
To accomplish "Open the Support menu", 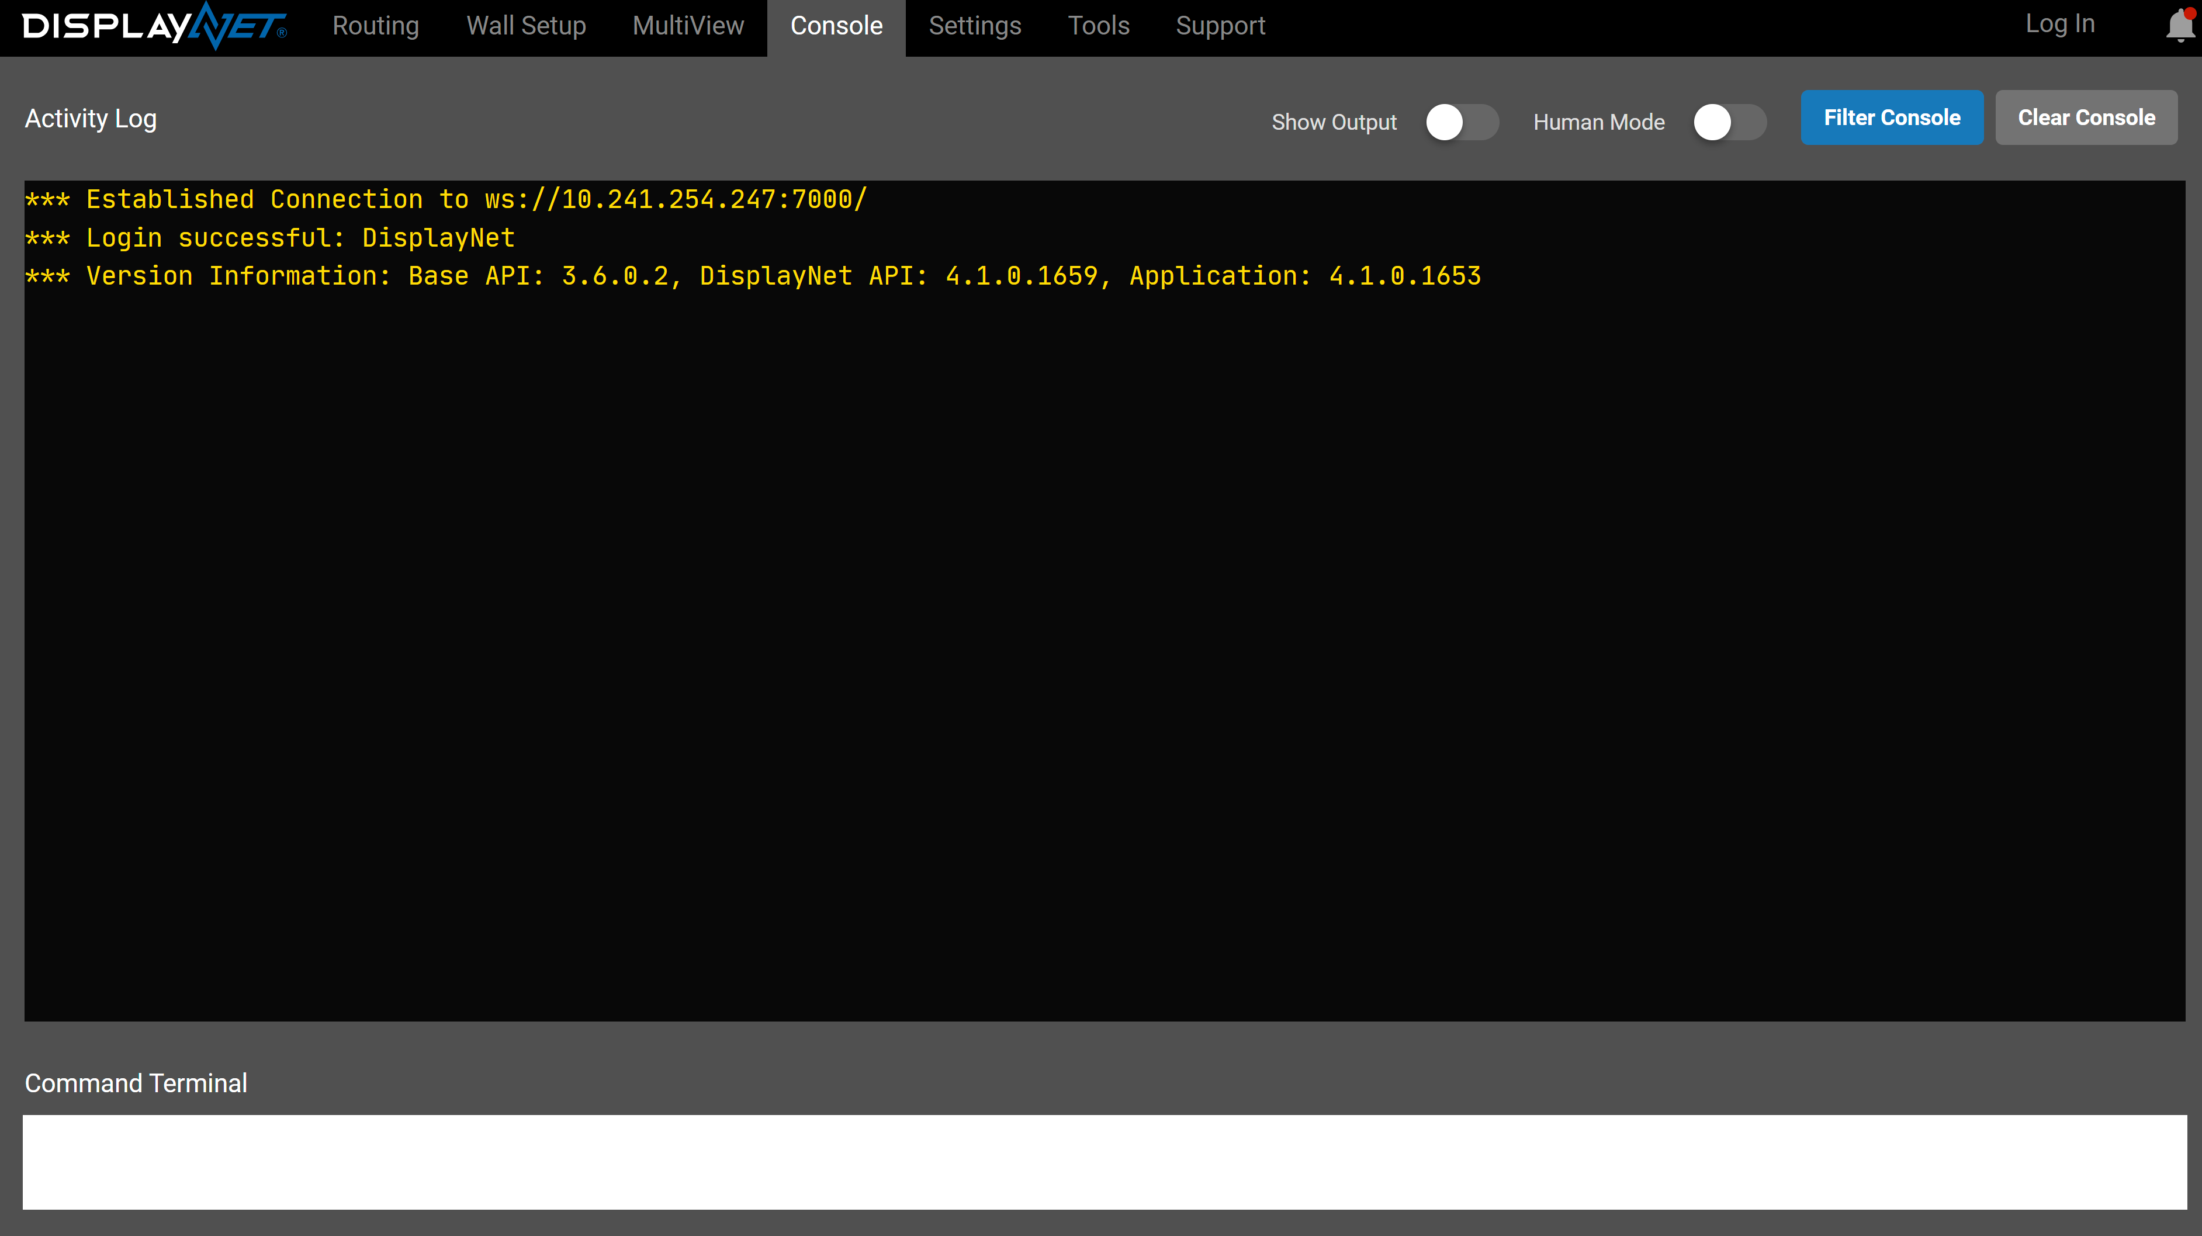I will point(1220,26).
